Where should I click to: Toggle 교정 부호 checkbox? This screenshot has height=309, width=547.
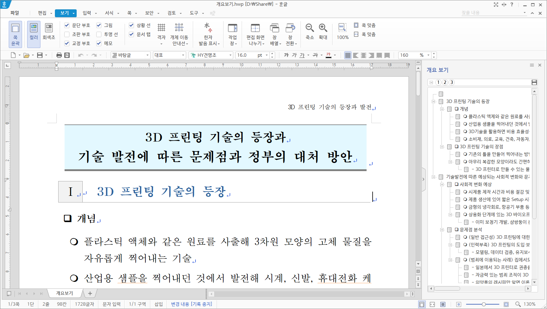pyautogui.click(x=67, y=43)
